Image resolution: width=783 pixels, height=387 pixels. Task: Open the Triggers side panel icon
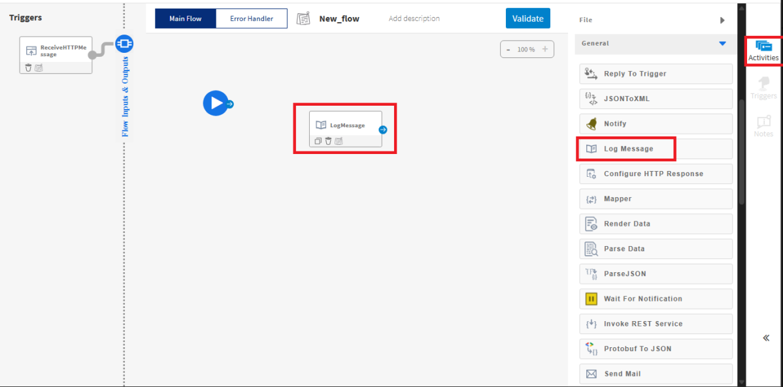[763, 84]
